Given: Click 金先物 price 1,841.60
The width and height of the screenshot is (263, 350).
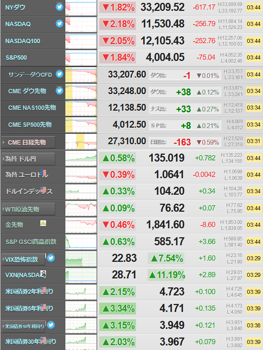Looking at the screenshot, I should [165, 225].
